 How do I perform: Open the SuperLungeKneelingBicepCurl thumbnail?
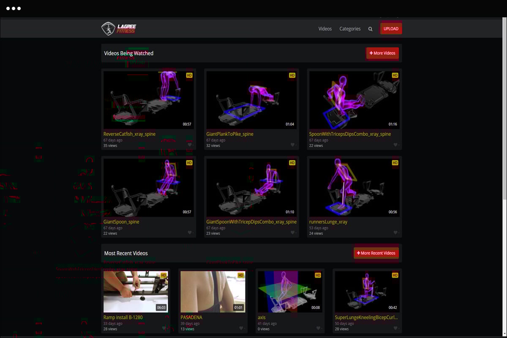pyautogui.click(x=367, y=292)
